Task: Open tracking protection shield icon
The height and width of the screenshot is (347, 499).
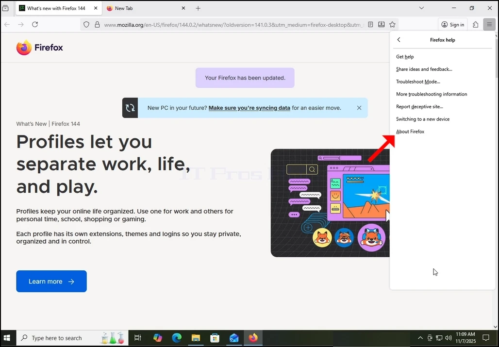Action: tap(86, 24)
